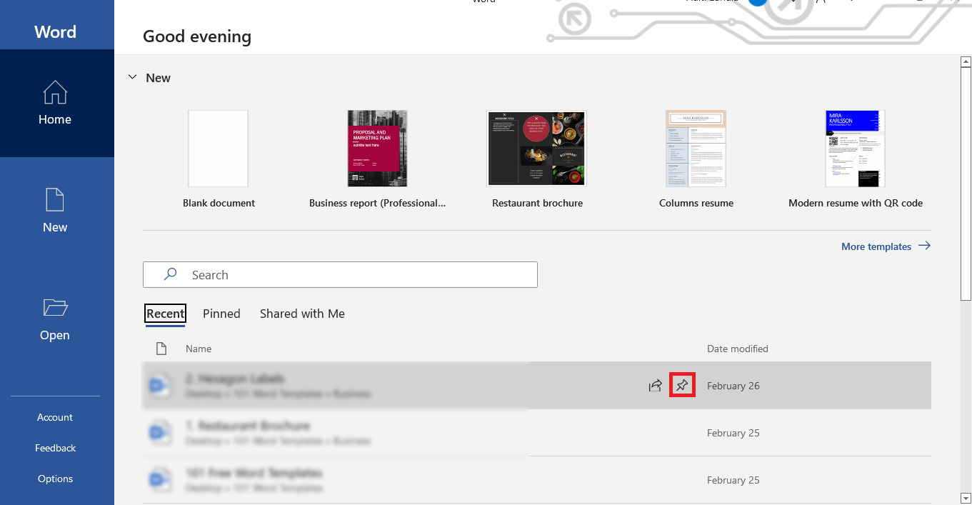Open the Feedback page
Screen dimensions: 972x505
pyautogui.click(x=55, y=448)
